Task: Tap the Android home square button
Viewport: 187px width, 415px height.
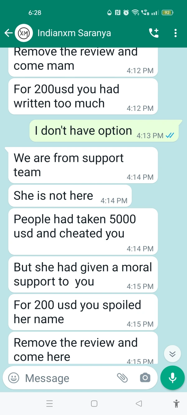Action: point(94,404)
